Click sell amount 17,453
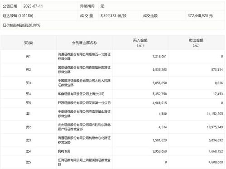226x169 pixels. (218, 94)
